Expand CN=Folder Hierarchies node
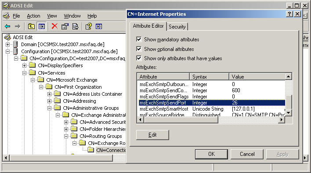Image resolution: width=311 pixels, height=173 pixels. 66,129
